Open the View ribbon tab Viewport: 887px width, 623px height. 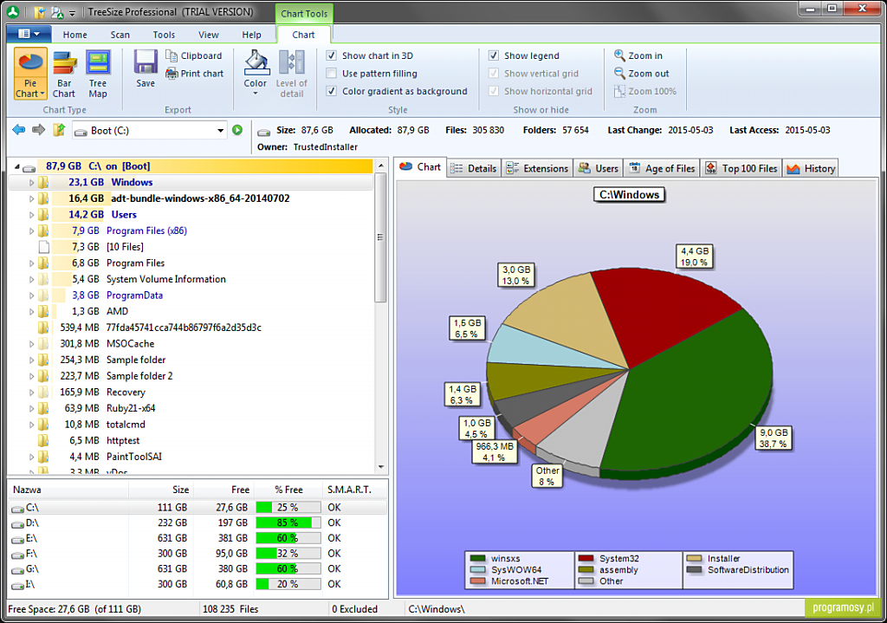pos(209,35)
